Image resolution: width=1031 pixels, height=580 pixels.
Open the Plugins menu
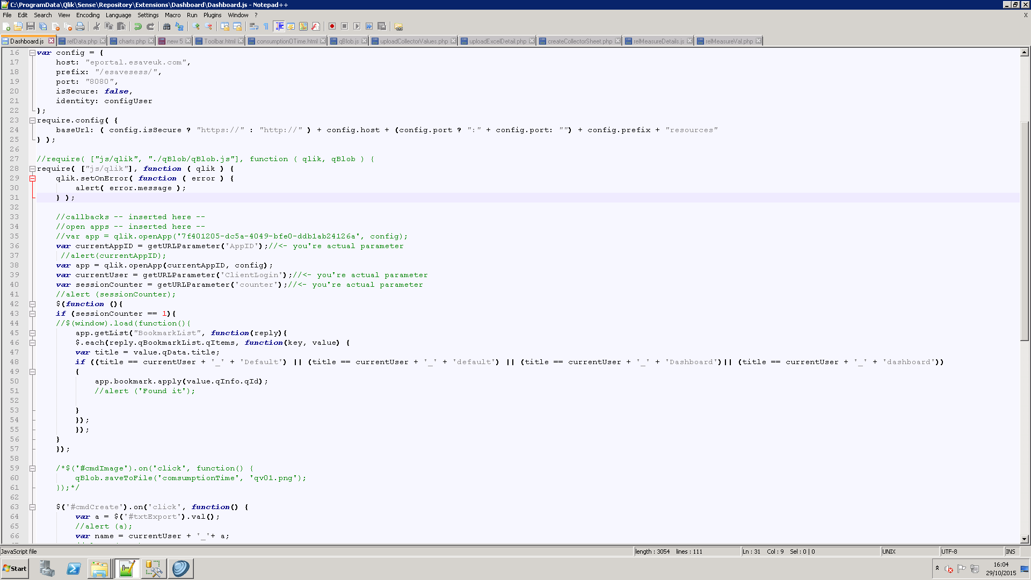pos(212,15)
